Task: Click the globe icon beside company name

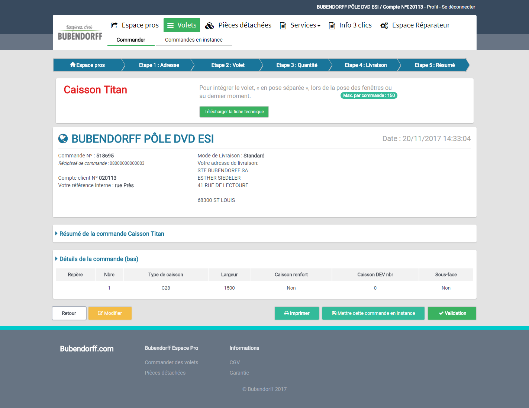Action: (x=63, y=139)
